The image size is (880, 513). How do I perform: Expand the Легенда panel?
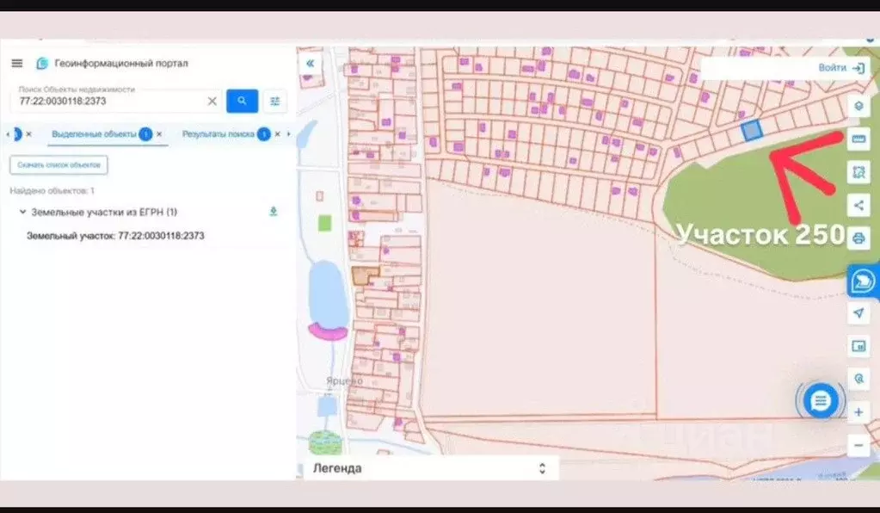[541, 468]
